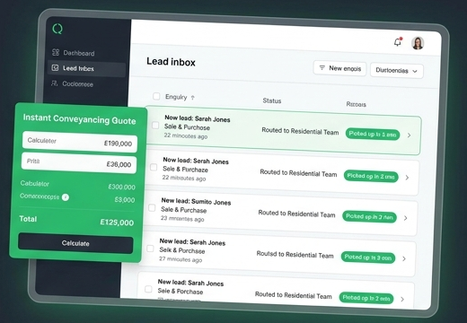The height and width of the screenshot is (323, 467).
Task: Click the sort arrow next to Enquiry
Action: pyautogui.click(x=193, y=98)
